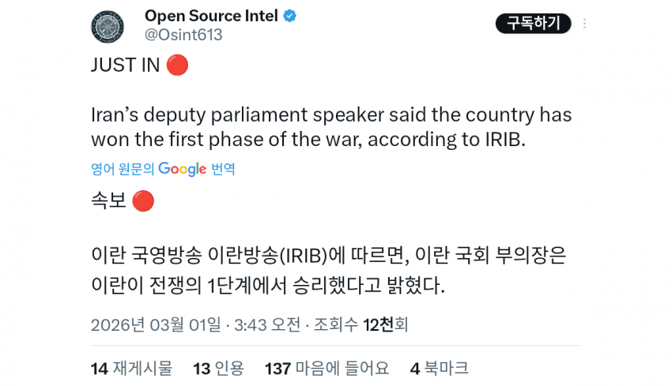Image resolution: width=672 pixels, height=386 pixels.
Task: Open the three-dot more options menu
Action: click(584, 24)
